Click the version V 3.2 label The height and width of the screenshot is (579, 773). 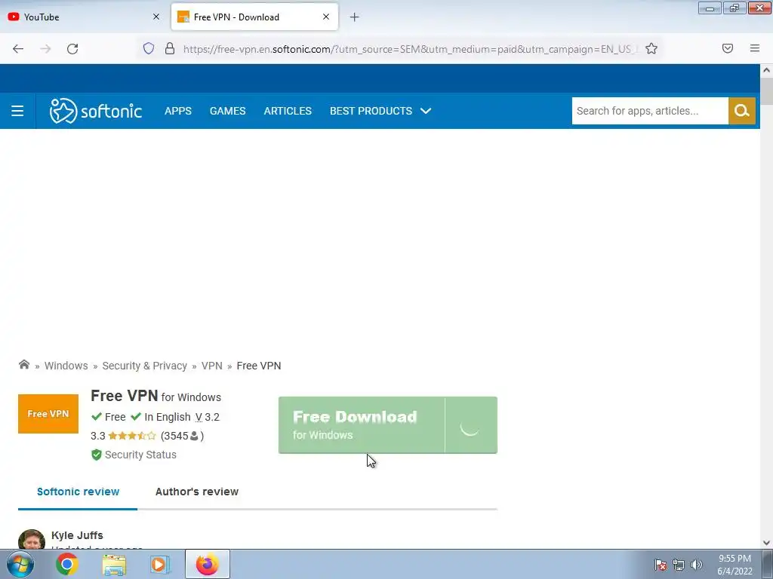207,417
